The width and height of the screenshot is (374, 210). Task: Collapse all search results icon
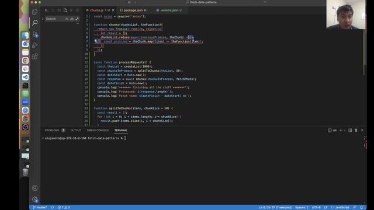(77, 10)
